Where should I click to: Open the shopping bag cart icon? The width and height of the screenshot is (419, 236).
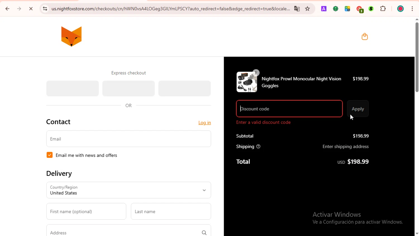365,37
